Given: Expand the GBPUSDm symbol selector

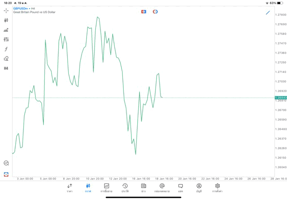Looking at the screenshot, I should [x=21, y=8].
